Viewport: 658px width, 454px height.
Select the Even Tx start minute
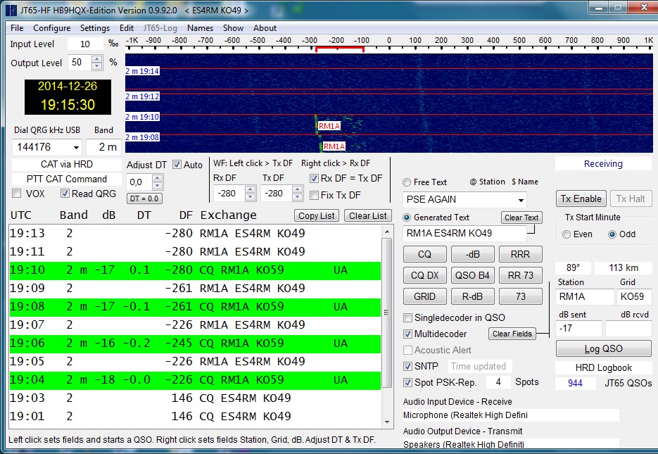click(567, 234)
